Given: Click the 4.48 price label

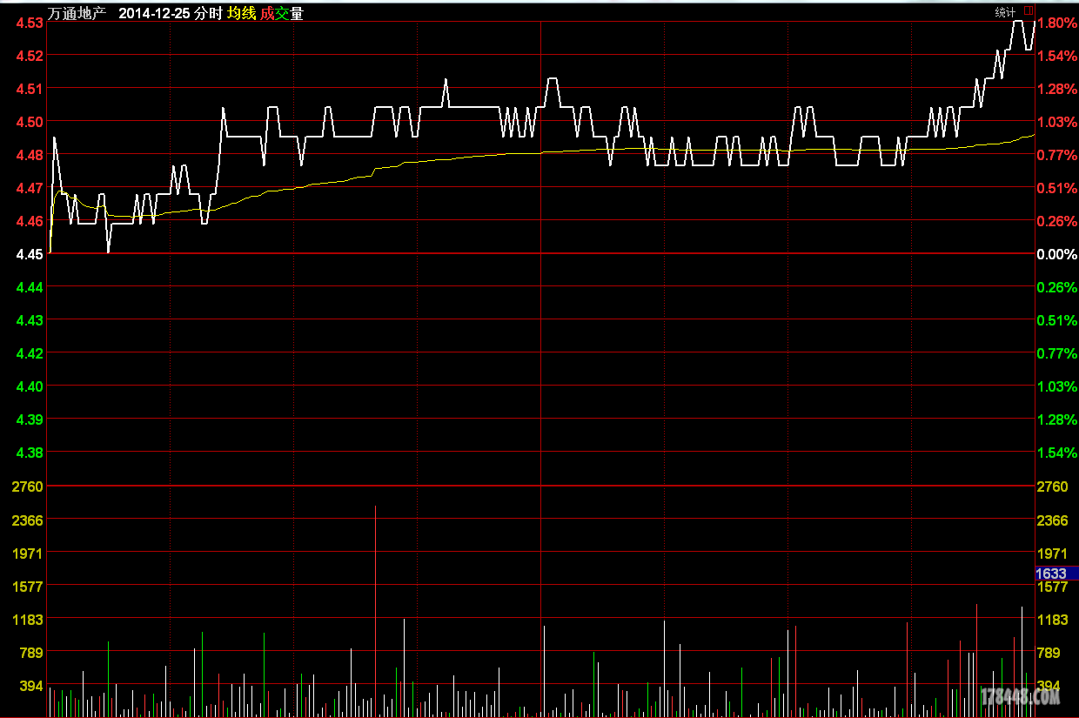Looking at the screenshot, I should point(30,155).
